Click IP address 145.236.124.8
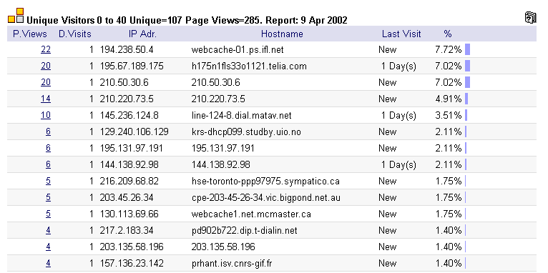The image size is (548, 273). (x=129, y=115)
